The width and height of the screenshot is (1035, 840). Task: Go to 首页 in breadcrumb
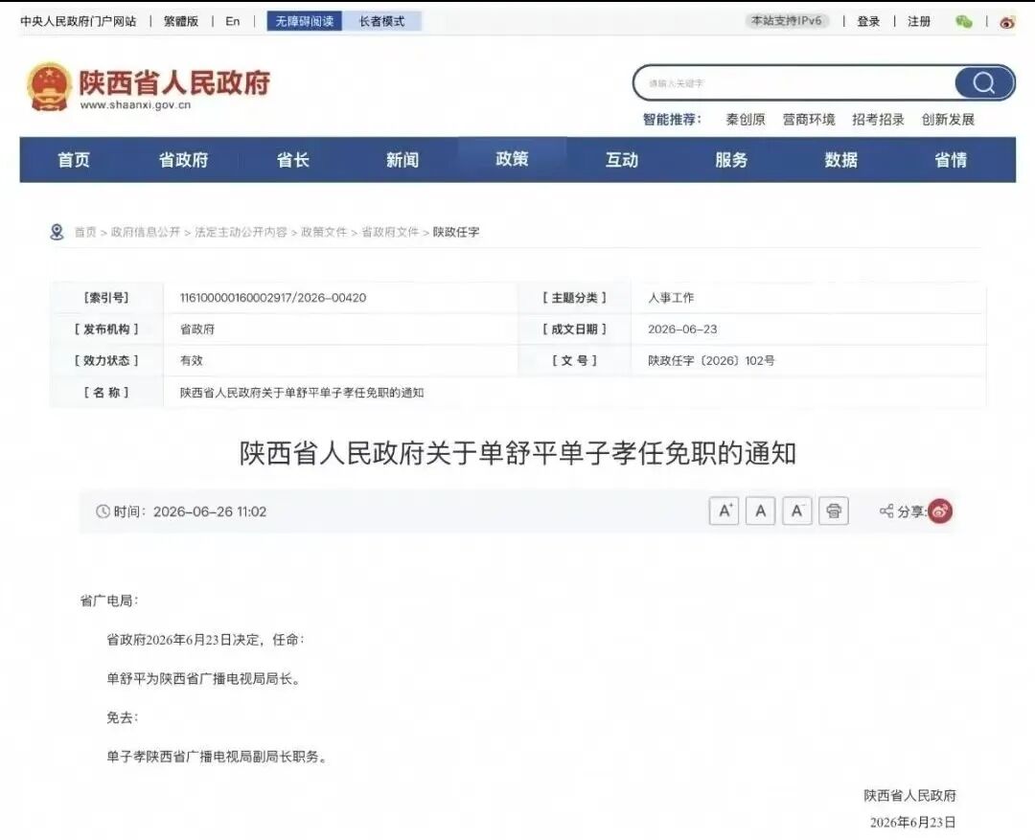click(x=85, y=233)
